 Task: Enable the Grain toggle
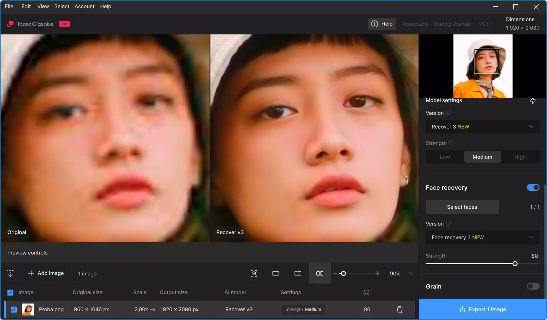[x=533, y=286]
